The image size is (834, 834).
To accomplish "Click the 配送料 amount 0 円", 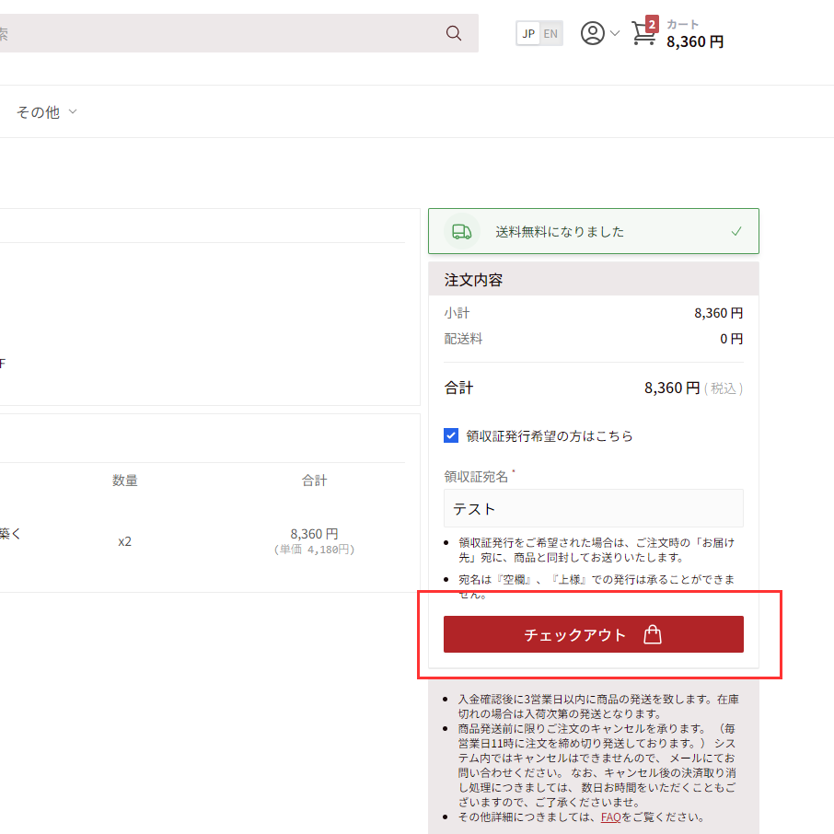I will pyautogui.click(x=731, y=339).
